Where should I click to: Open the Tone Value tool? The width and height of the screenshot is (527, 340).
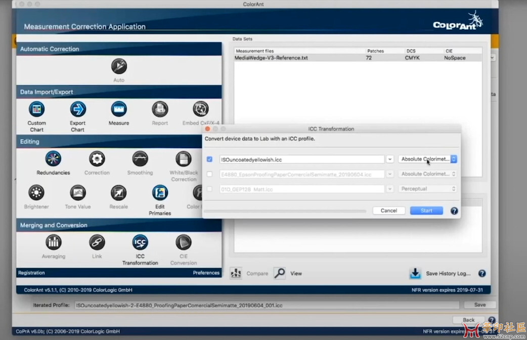[78, 193]
